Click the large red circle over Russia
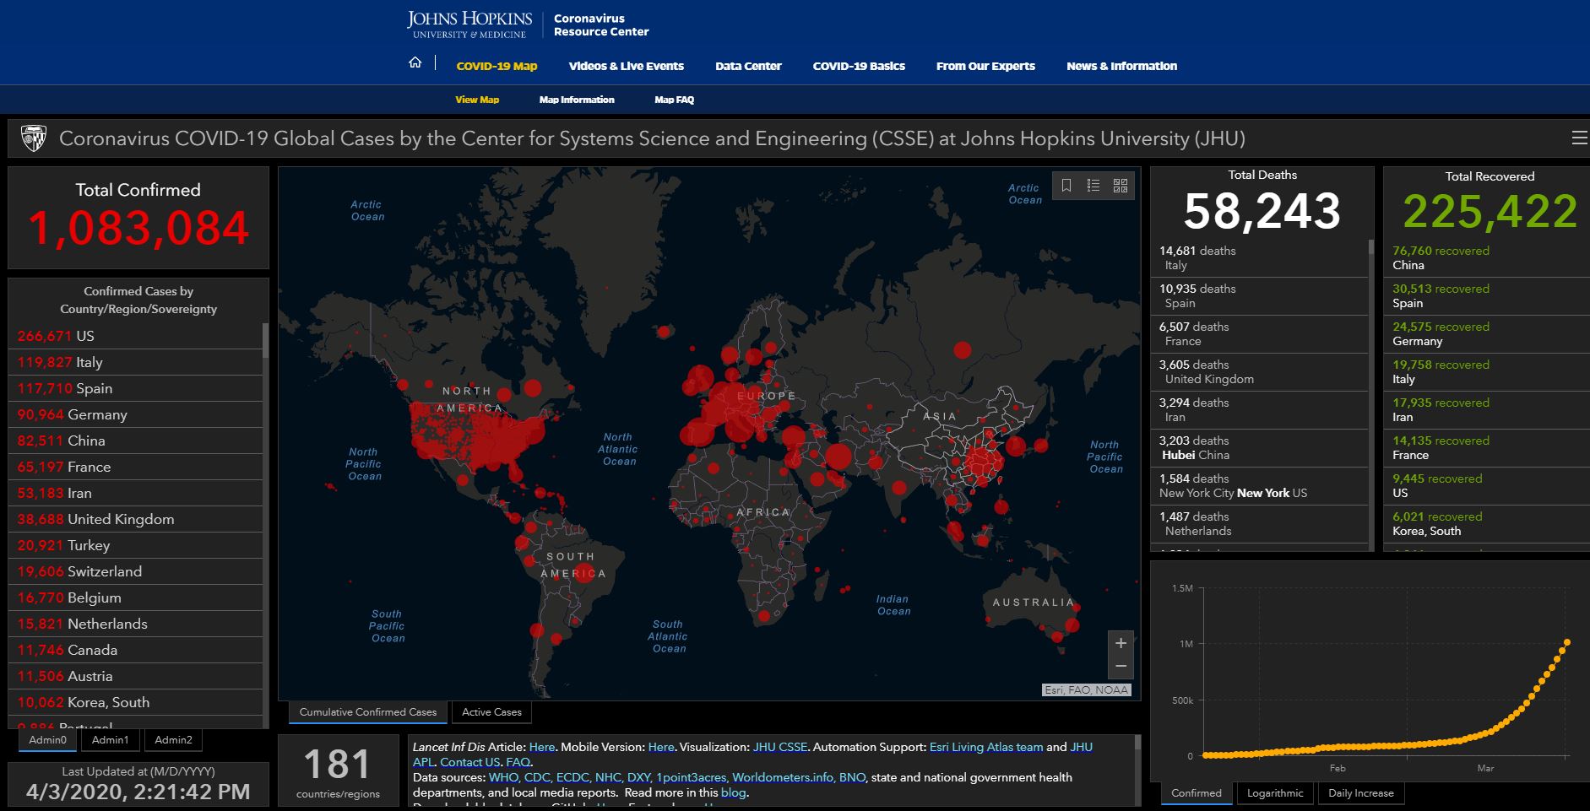The width and height of the screenshot is (1590, 811). [962, 349]
